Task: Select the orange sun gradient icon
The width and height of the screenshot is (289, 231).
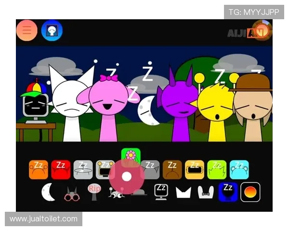Action: [250, 192]
